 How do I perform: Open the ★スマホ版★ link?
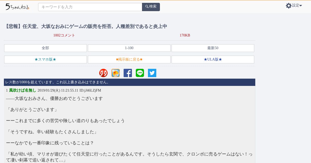click(45, 60)
